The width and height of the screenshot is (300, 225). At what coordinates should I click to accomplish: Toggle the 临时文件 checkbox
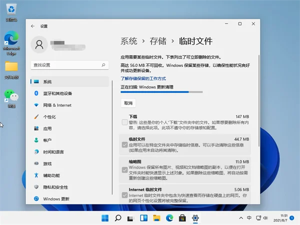pos(124,144)
